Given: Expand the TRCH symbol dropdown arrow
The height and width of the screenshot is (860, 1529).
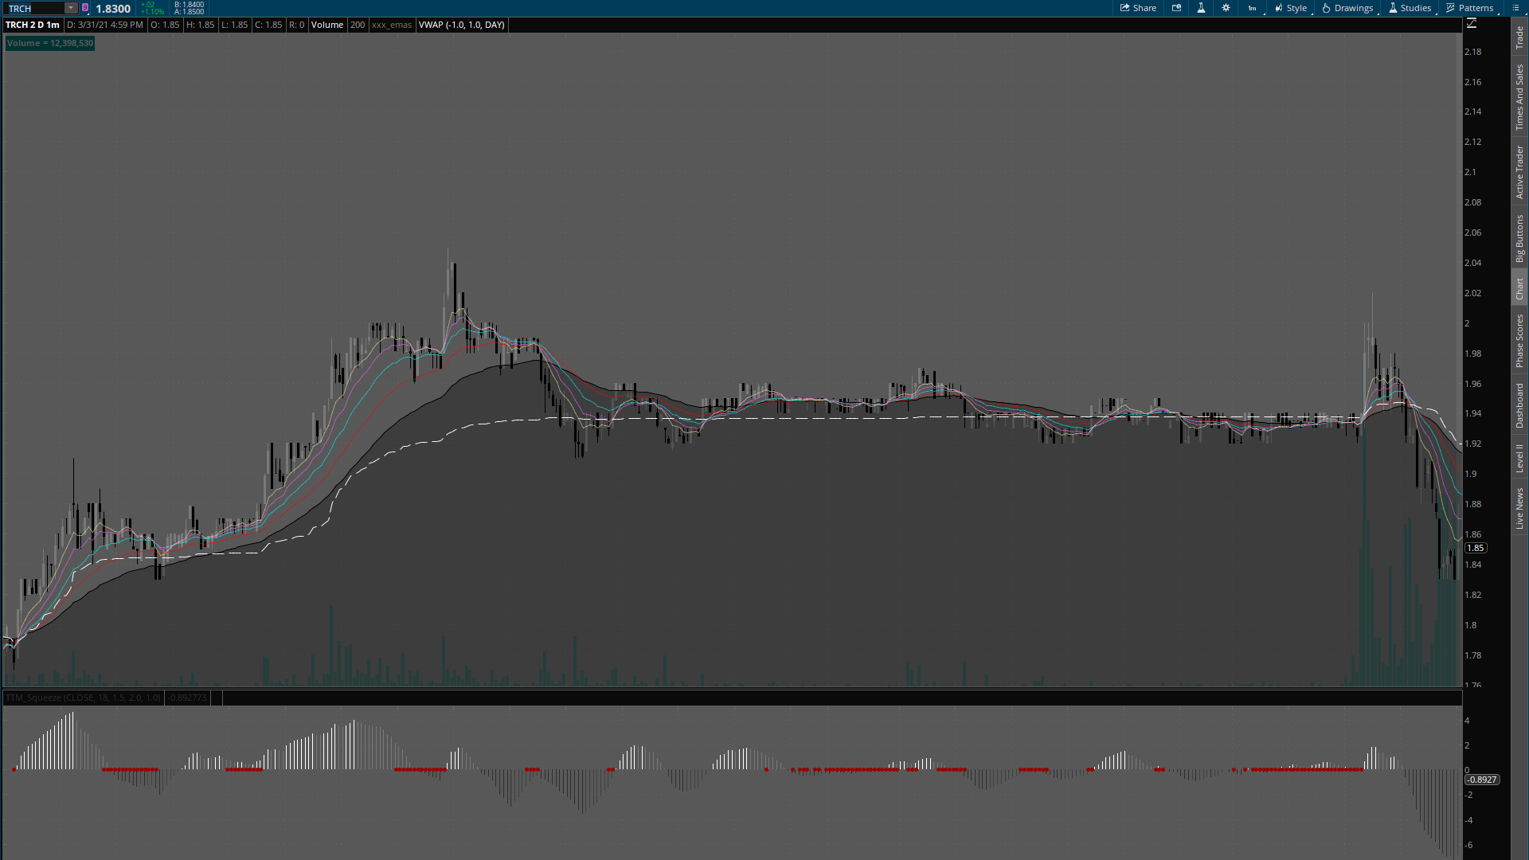Looking at the screenshot, I should 71,8.
